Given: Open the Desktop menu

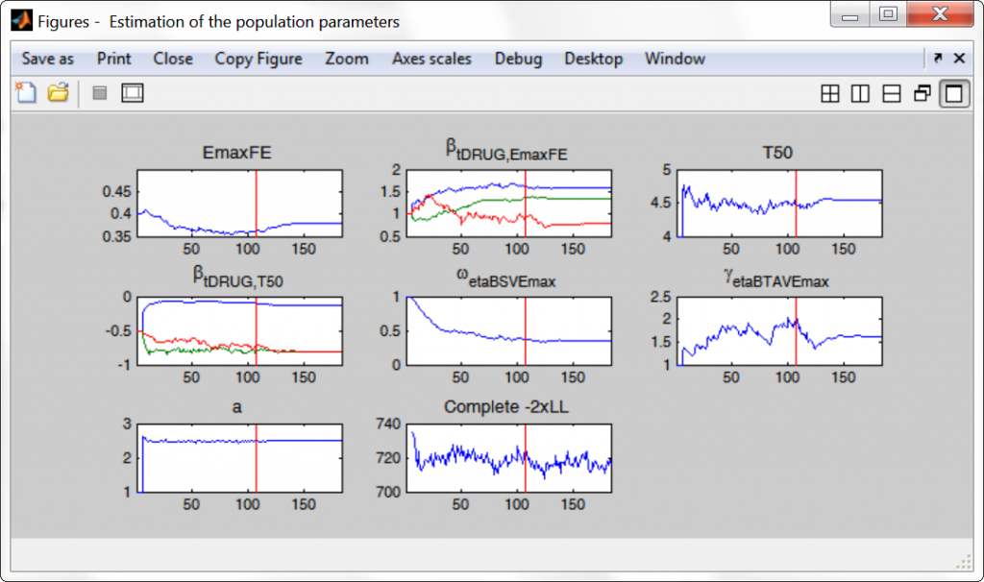Looking at the screenshot, I should tap(593, 59).
